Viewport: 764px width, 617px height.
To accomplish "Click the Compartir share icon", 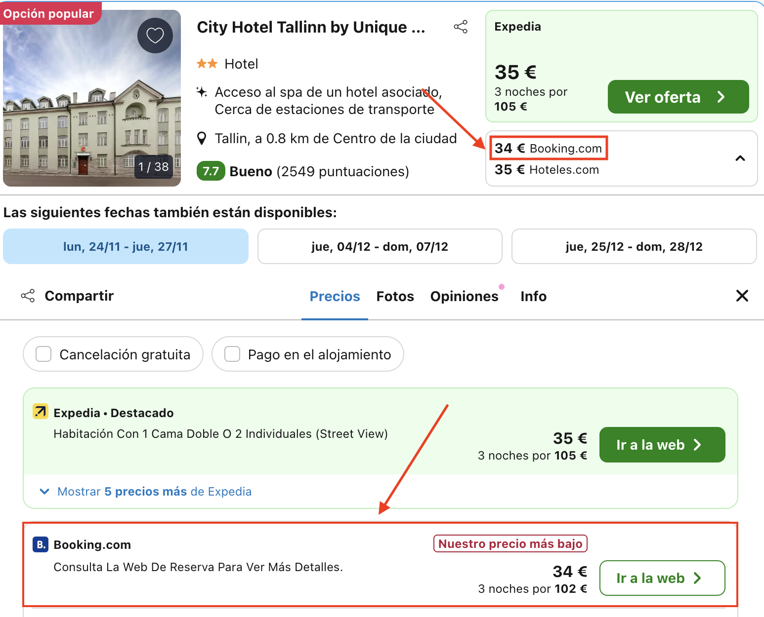I will (x=28, y=296).
